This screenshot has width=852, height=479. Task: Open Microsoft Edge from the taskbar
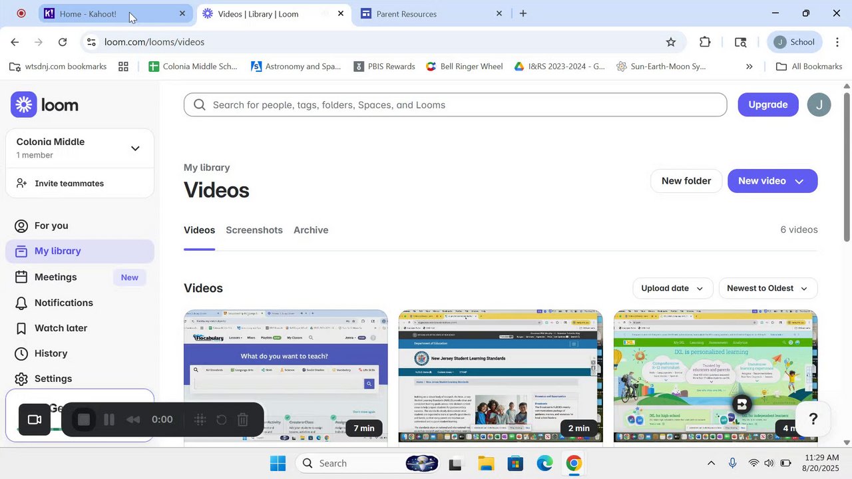[544, 463]
